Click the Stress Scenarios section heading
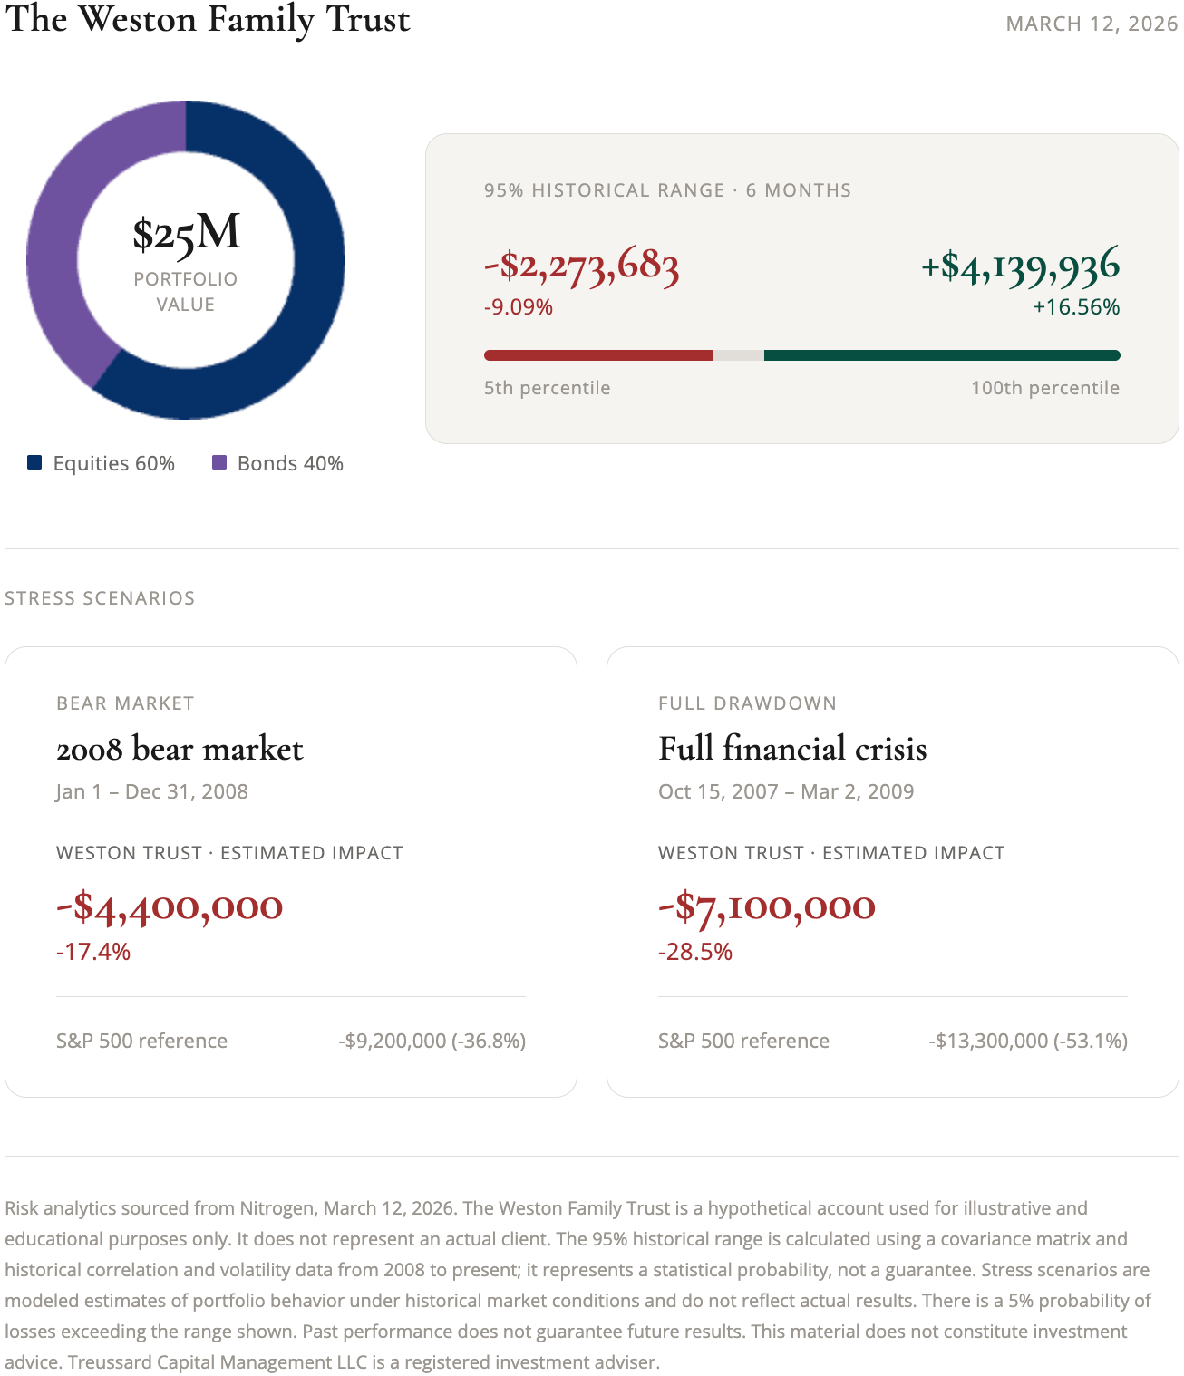Viewport: 1184px width, 1376px height. pos(100,598)
